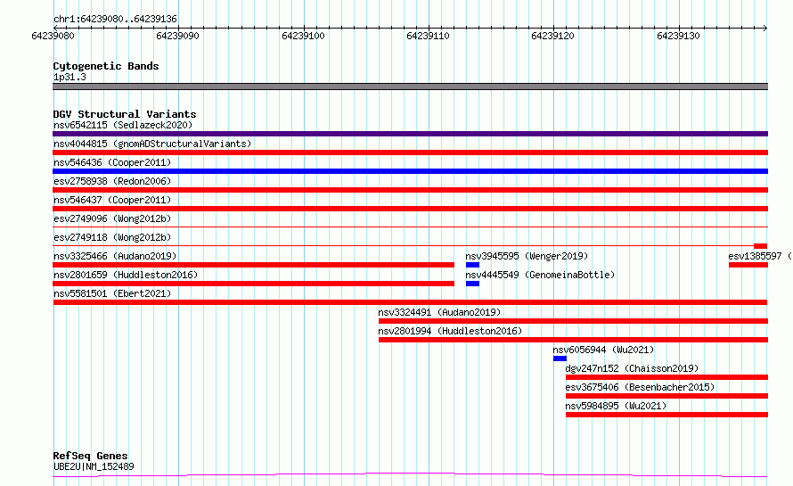The height and width of the screenshot is (486, 793).
Task: Open the nsv4044815 (gnomADStructuralVariants) label
Action: coord(152,144)
